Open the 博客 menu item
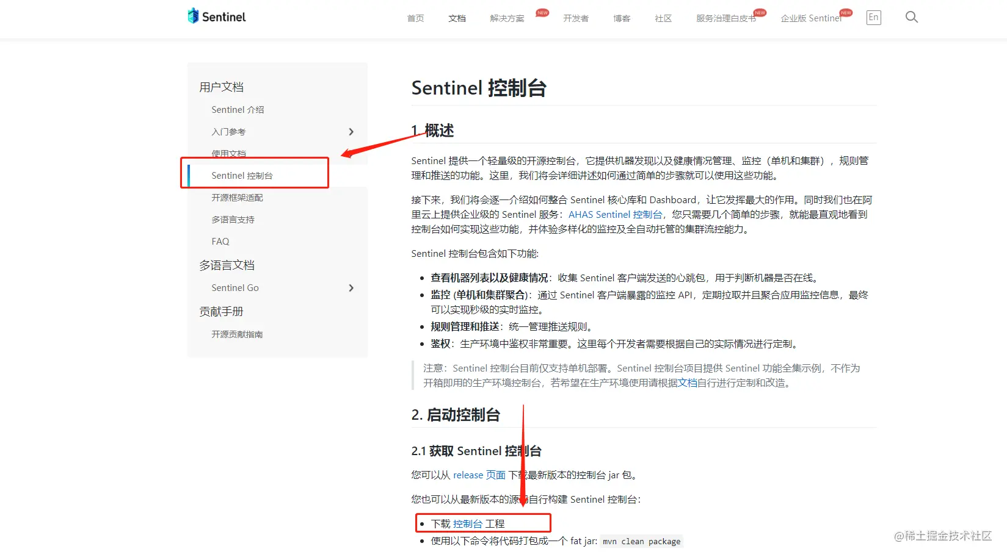This screenshot has height=557, width=1007. click(x=622, y=18)
